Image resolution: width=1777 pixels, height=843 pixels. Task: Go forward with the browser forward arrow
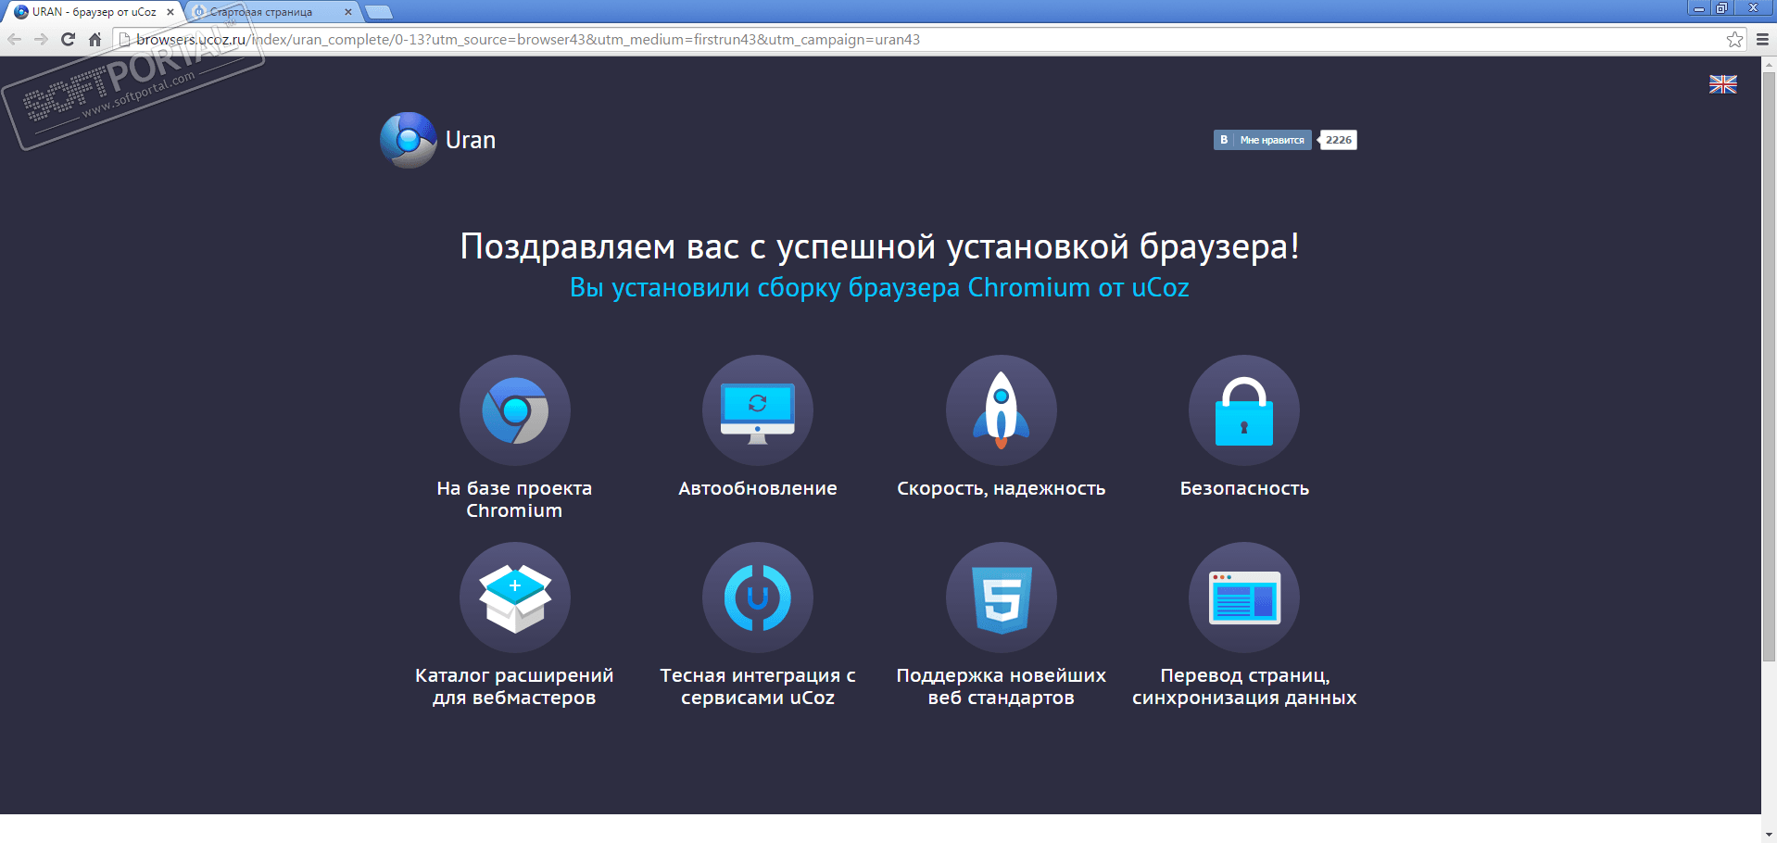pos(41,39)
